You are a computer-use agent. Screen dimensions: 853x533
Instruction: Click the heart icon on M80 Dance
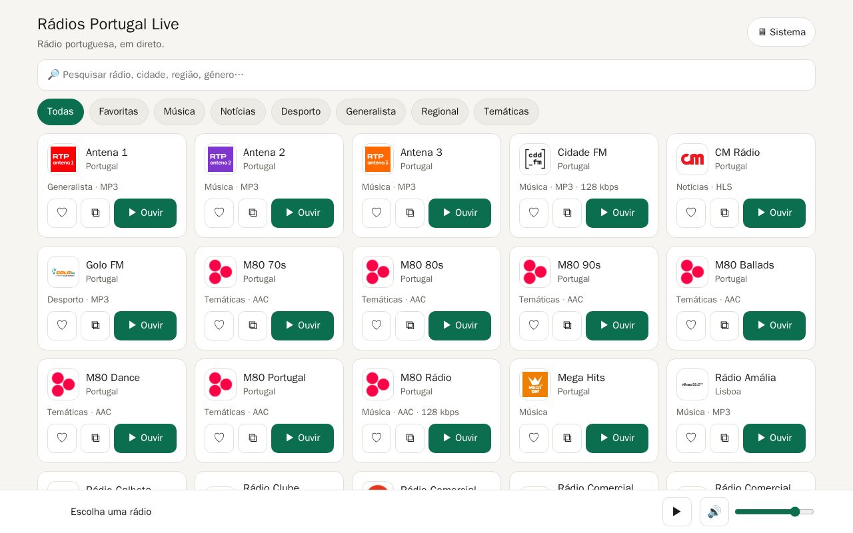click(x=62, y=438)
